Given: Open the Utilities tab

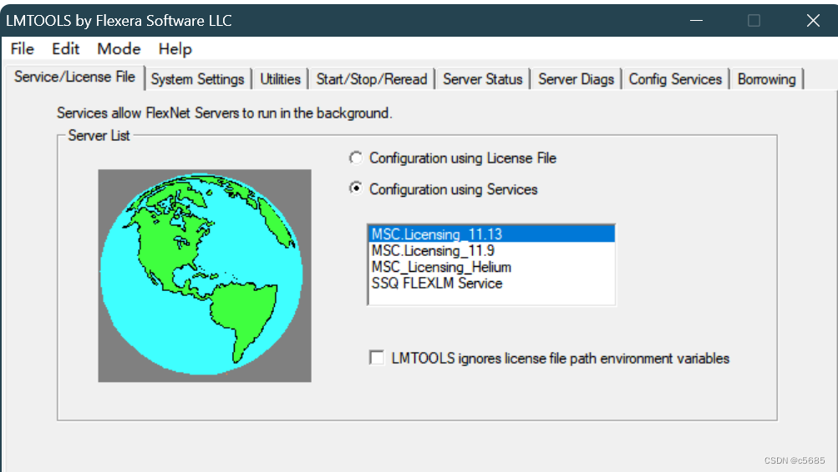Looking at the screenshot, I should [x=280, y=79].
